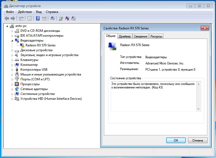Click the device status text (Код 43)
216x158 pixels.
point(153,86)
